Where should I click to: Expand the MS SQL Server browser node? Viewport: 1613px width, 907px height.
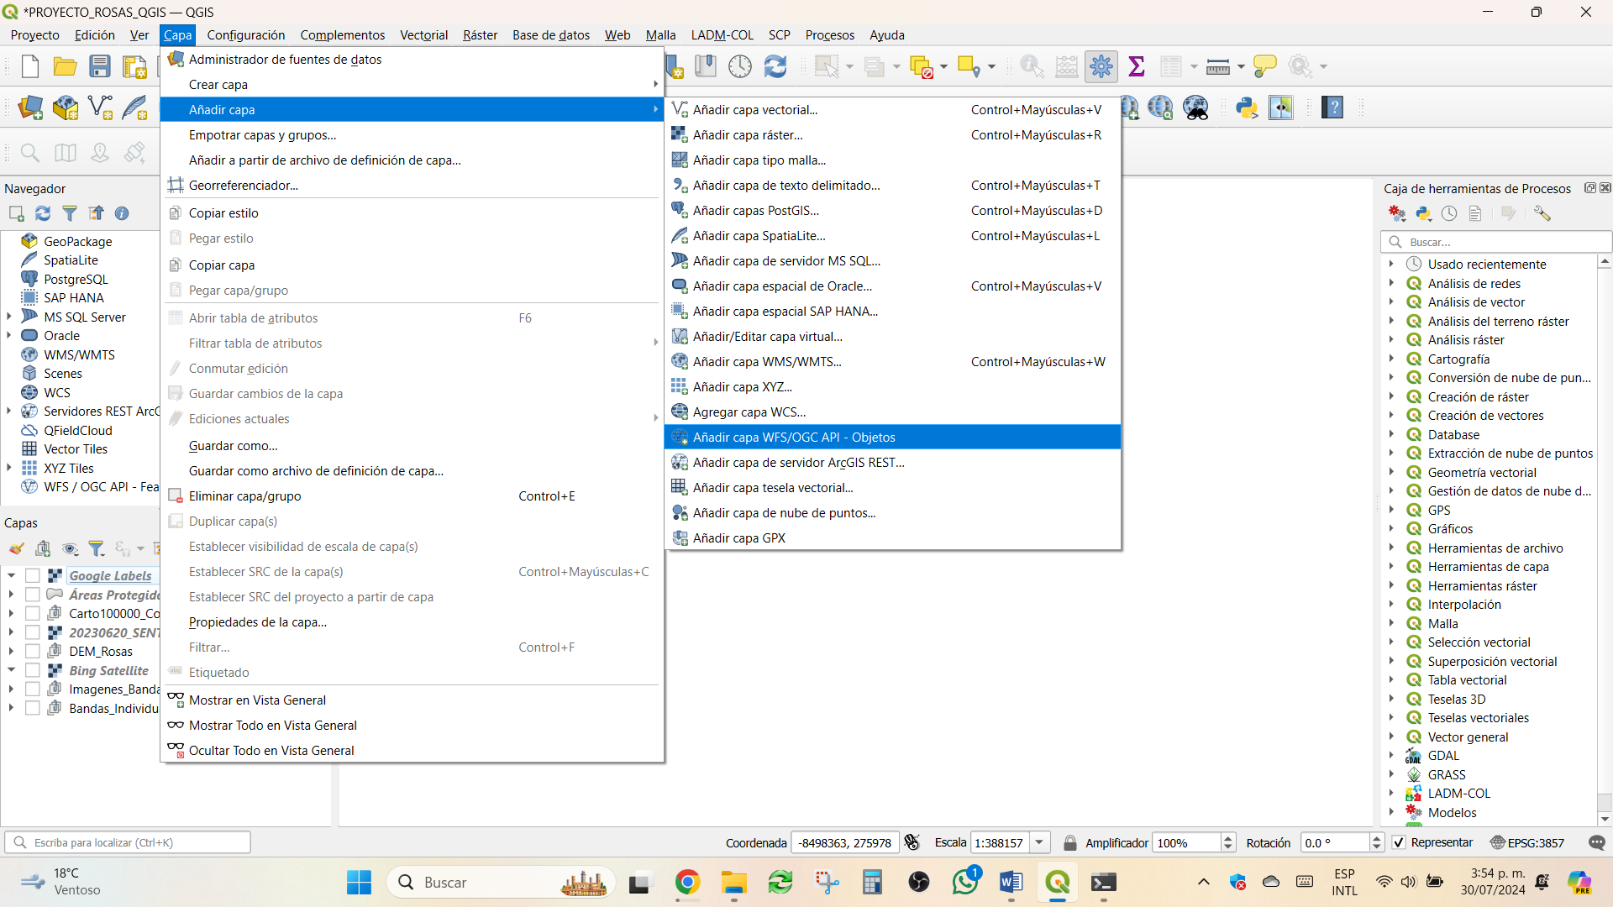(9, 317)
